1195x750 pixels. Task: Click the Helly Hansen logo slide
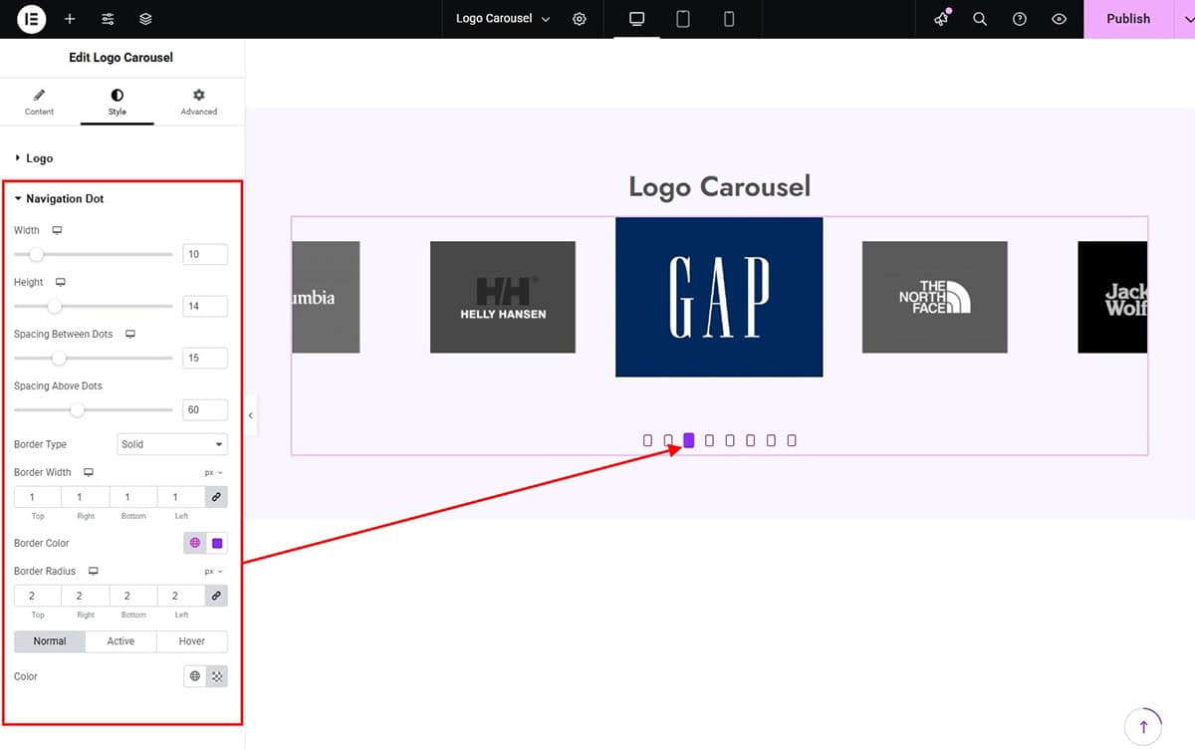(503, 297)
